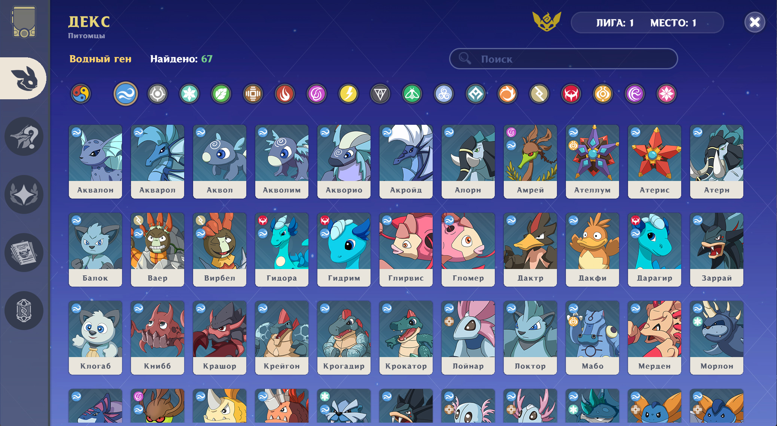This screenshot has width=777, height=426.
Task: Open the DNA crystal sidebar tab
Action: 24,311
